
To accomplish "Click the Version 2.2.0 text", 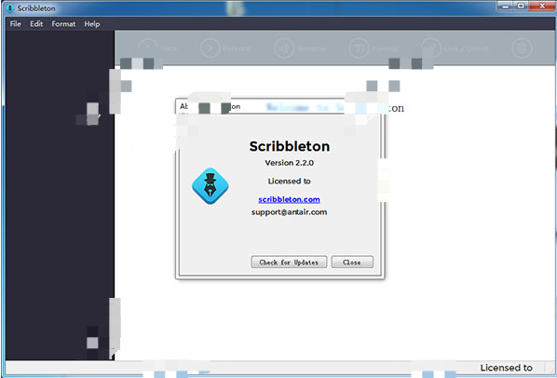I will click(289, 163).
